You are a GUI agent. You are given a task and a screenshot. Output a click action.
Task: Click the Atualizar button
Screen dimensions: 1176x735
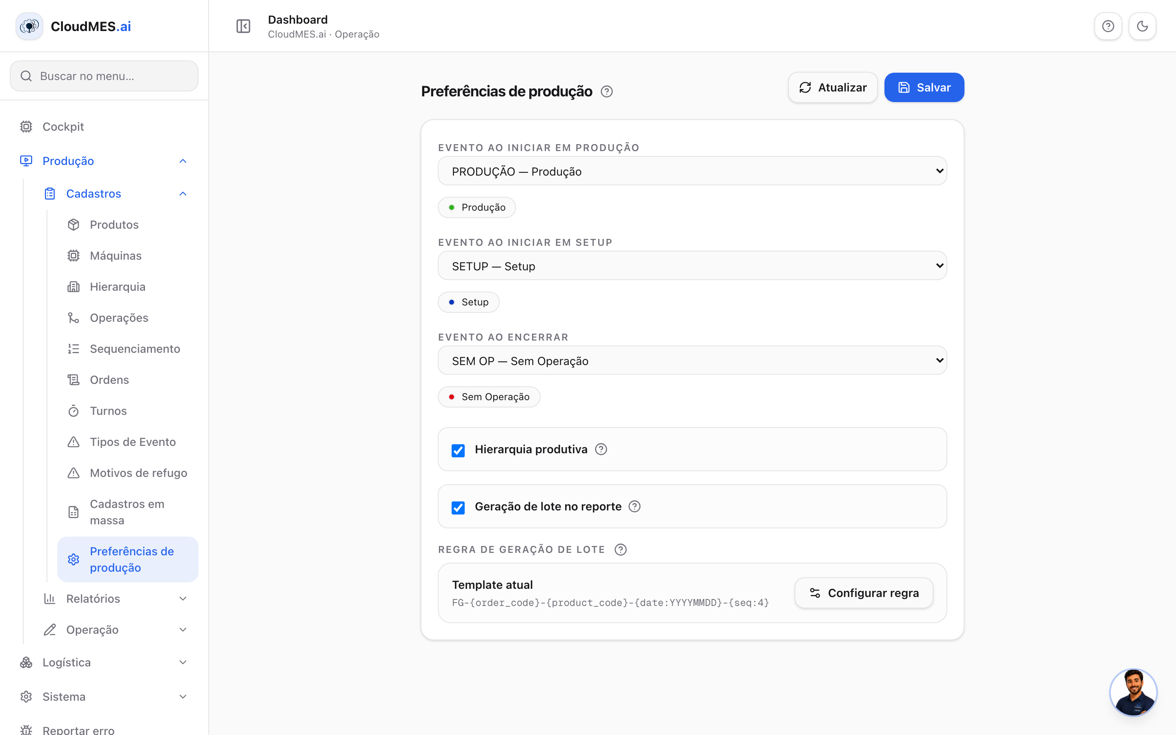click(833, 87)
